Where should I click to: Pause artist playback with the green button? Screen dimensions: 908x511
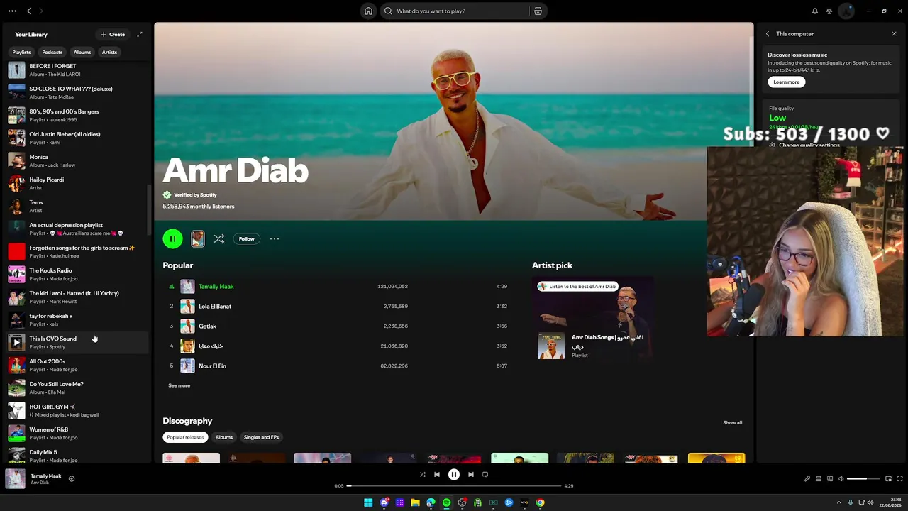[172, 238]
